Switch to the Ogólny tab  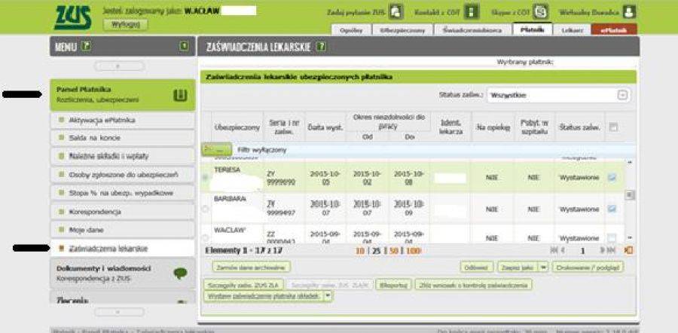[350, 30]
